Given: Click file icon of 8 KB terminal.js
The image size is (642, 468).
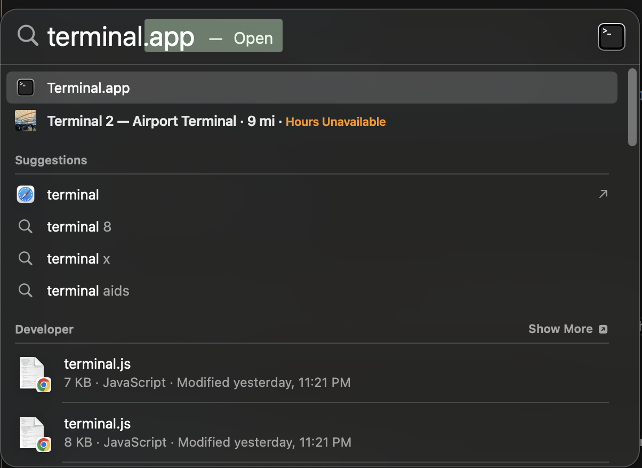Looking at the screenshot, I should coord(35,434).
